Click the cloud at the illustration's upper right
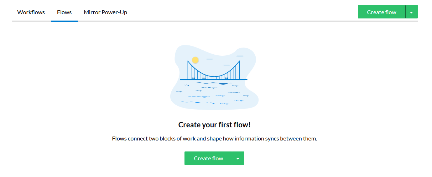 pyautogui.click(x=240, y=56)
